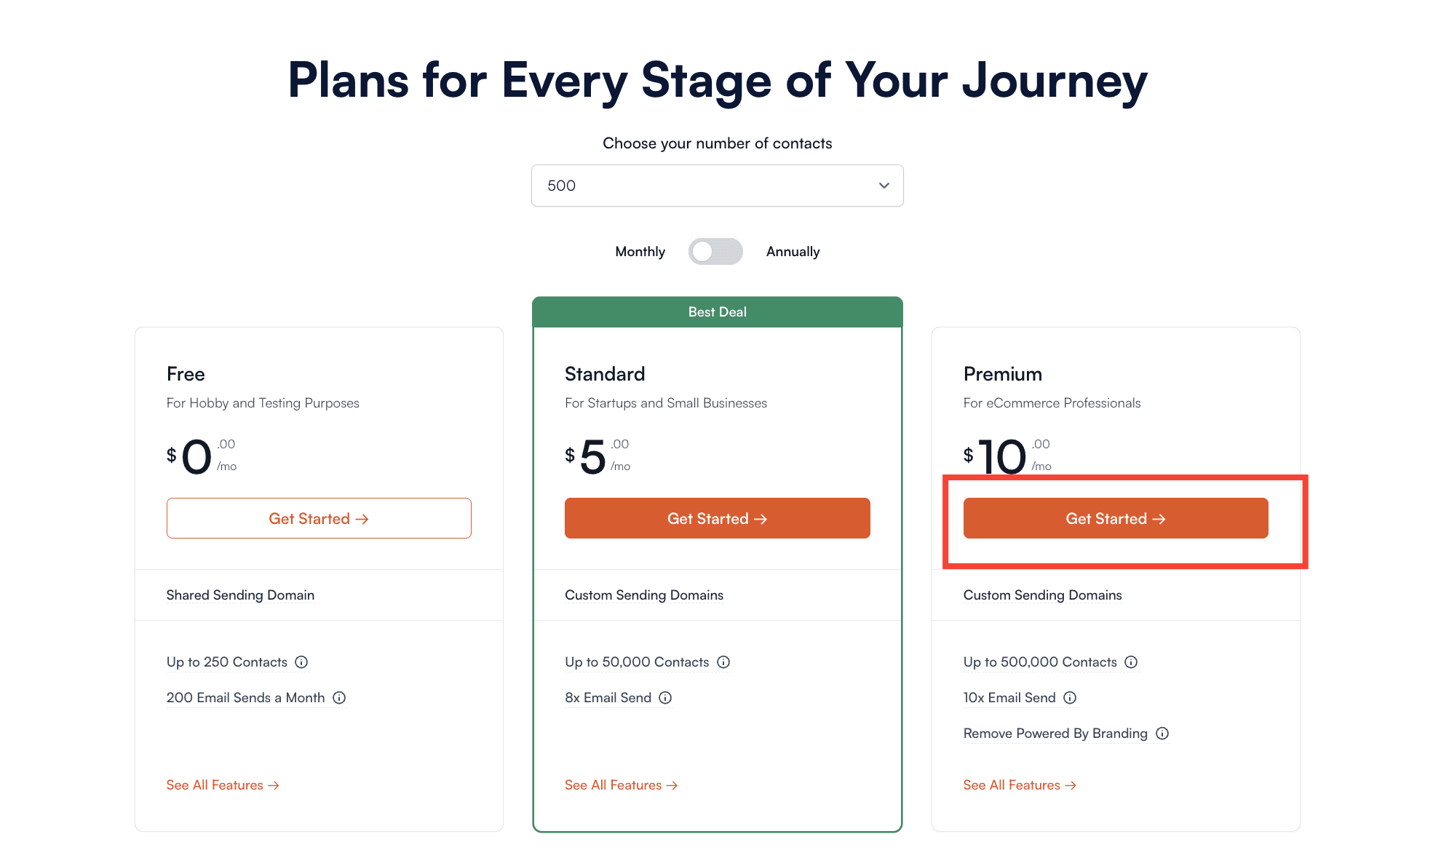Click info icon next to 500,000 Contacts

click(1131, 662)
